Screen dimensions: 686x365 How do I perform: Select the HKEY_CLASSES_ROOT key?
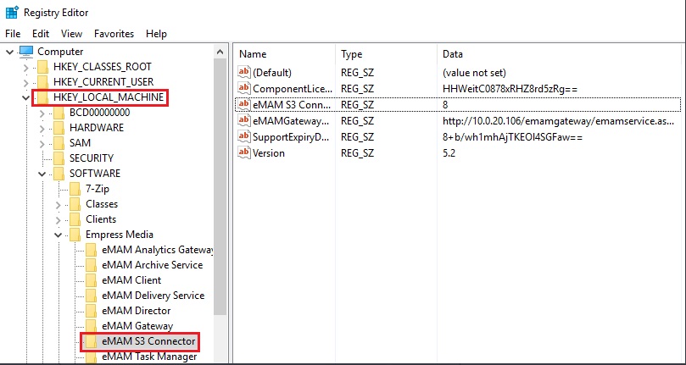tap(103, 67)
